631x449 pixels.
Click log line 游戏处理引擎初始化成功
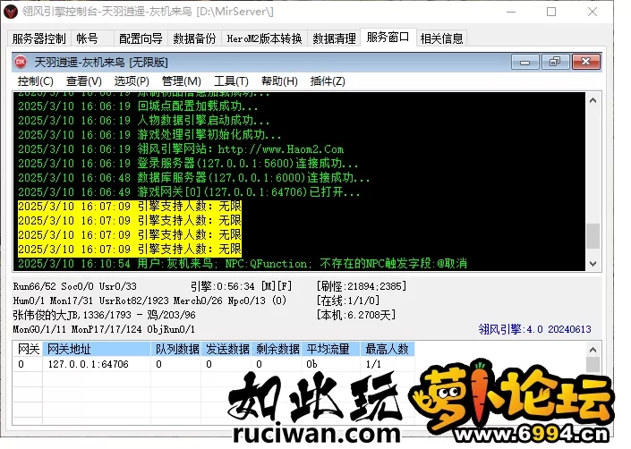coord(149,135)
